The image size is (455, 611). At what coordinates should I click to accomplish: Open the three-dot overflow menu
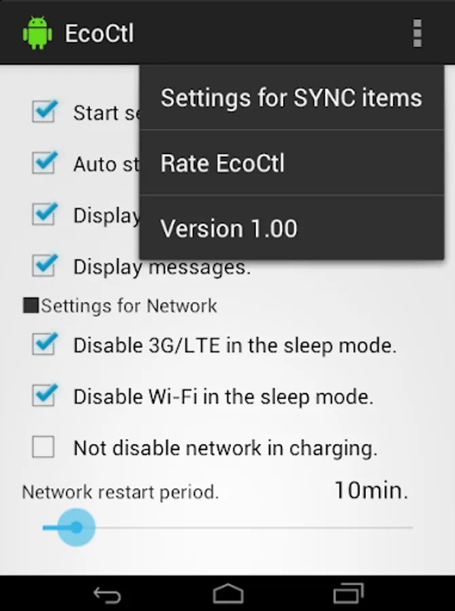[x=417, y=33]
